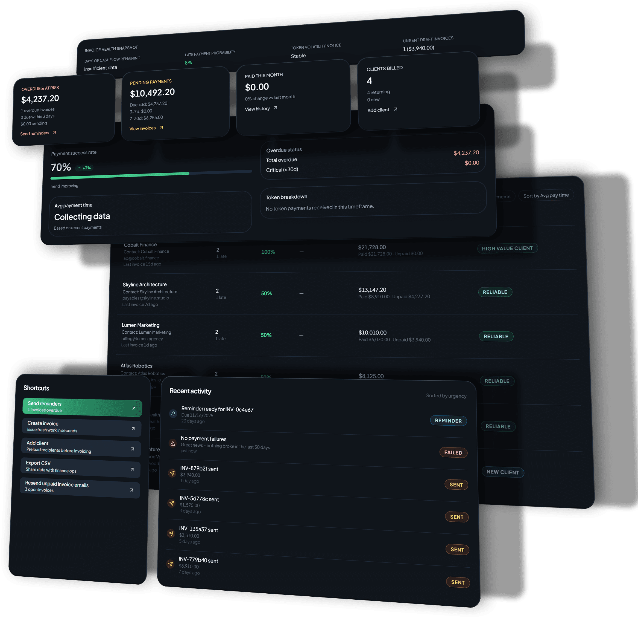The height and width of the screenshot is (618, 638).
Task: Select the Recent activity section header
Action: click(191, 391)
